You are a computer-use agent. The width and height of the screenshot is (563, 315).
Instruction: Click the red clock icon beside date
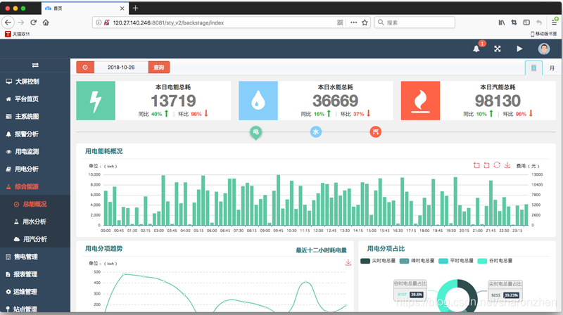pos(85,67)
